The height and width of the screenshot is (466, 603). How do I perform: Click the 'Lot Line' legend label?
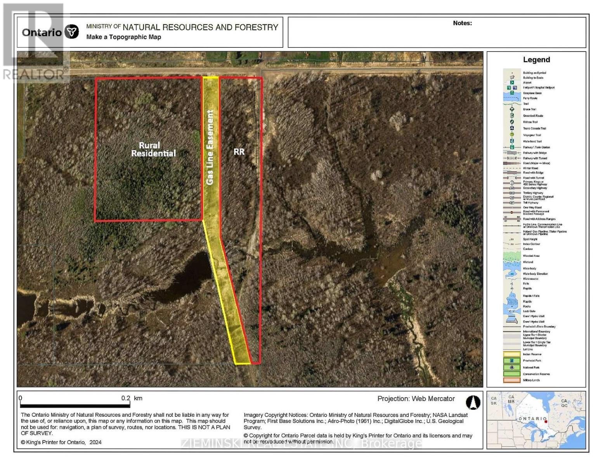coord(528,349)
